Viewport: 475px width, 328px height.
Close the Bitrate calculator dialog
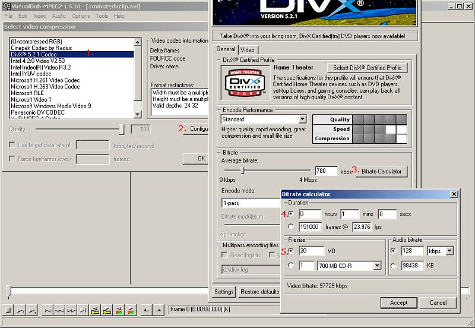point(454,194)
